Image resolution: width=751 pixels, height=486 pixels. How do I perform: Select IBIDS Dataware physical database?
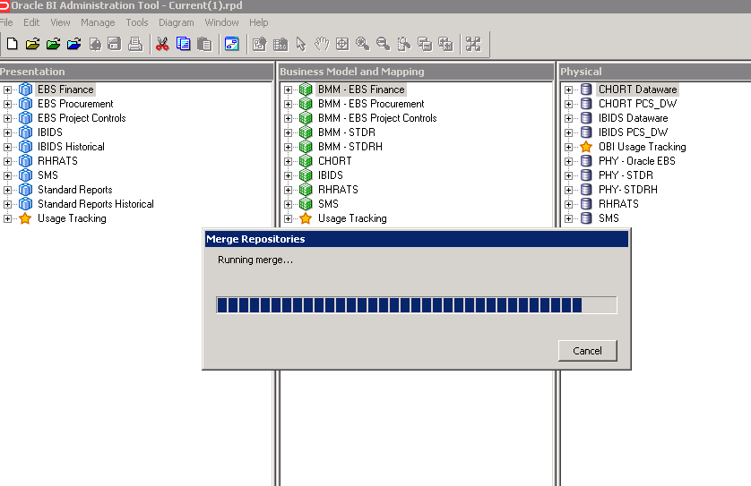[633, 118]
